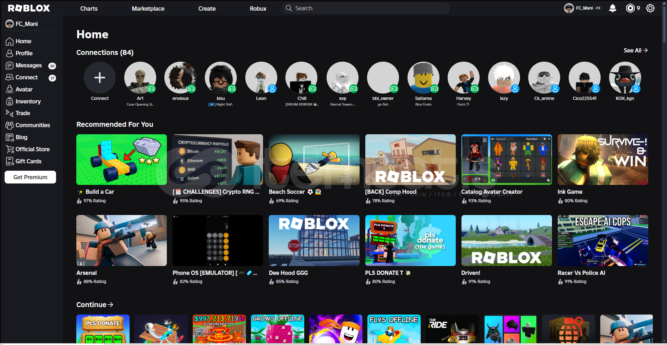
Task: Open the settings gear icon
Action: (x=650, y=8)
